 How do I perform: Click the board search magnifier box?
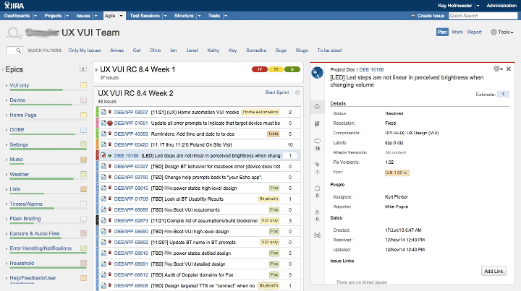click(x=14, y=51)
